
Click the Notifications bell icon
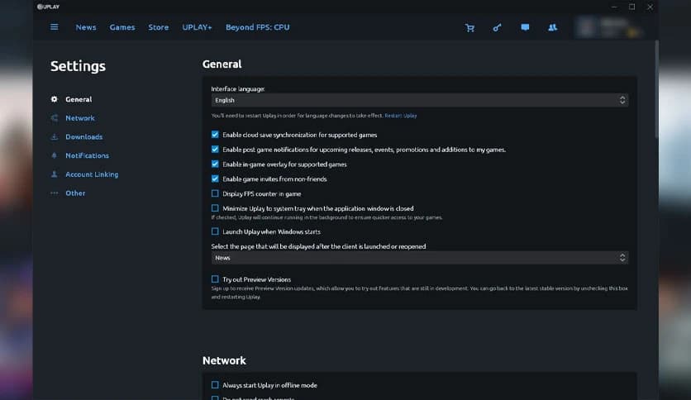(55, 155)
